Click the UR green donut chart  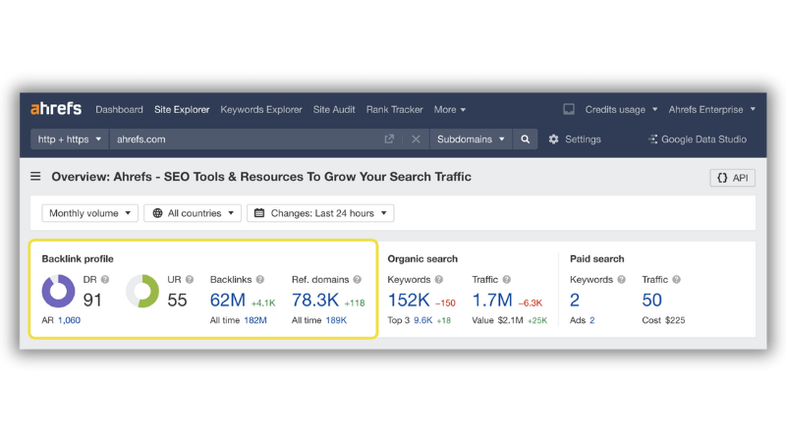point(142,291)
